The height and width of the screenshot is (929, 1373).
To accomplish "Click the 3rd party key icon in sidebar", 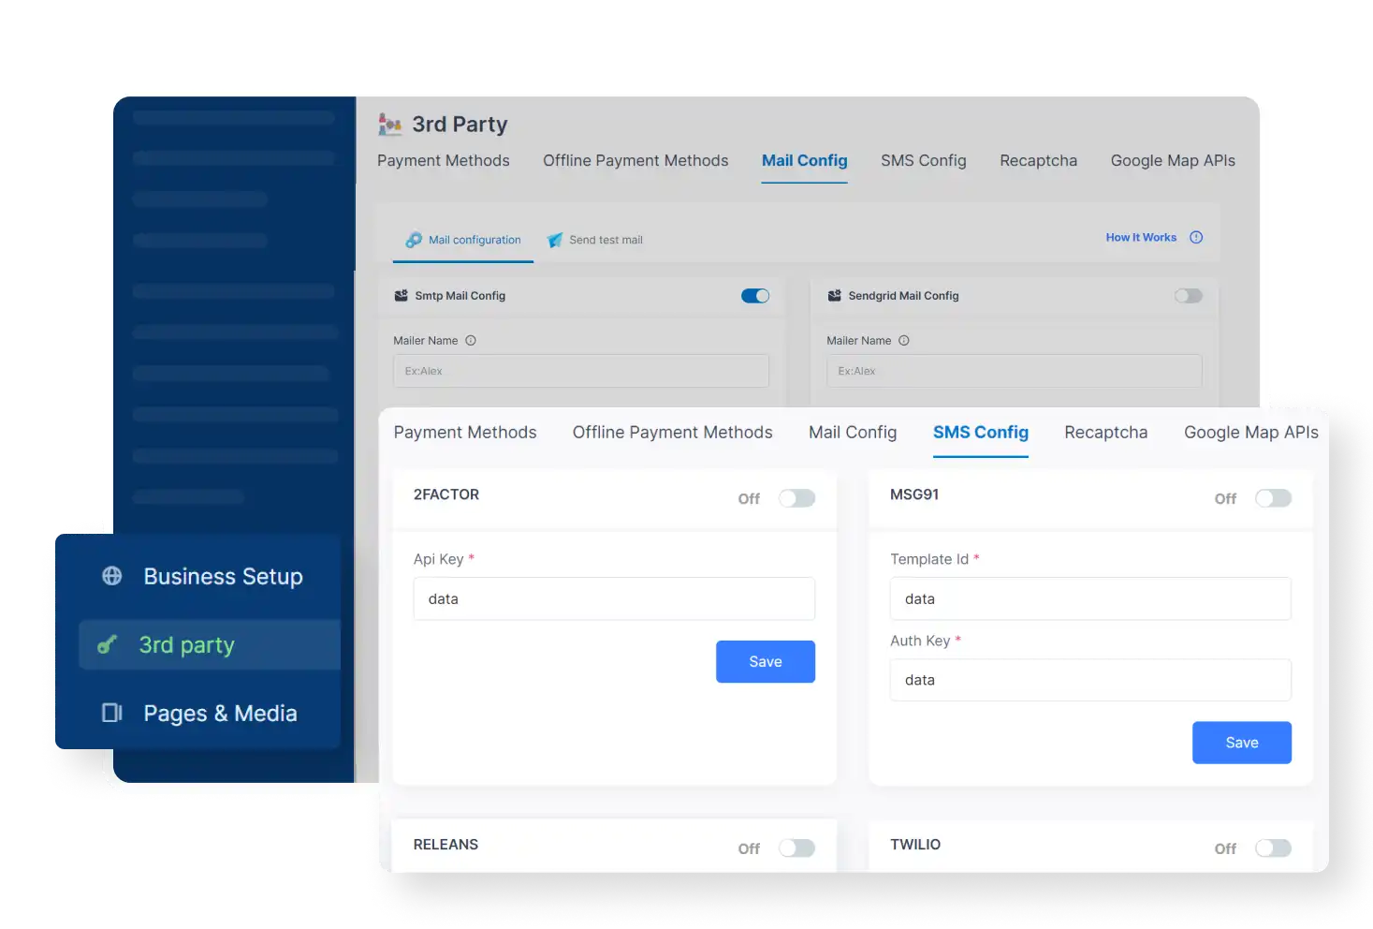I will click(x=109, y=644).
